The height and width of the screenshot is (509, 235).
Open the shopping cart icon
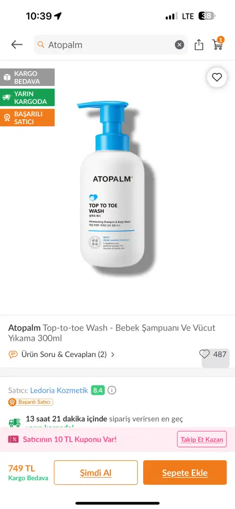218,44
